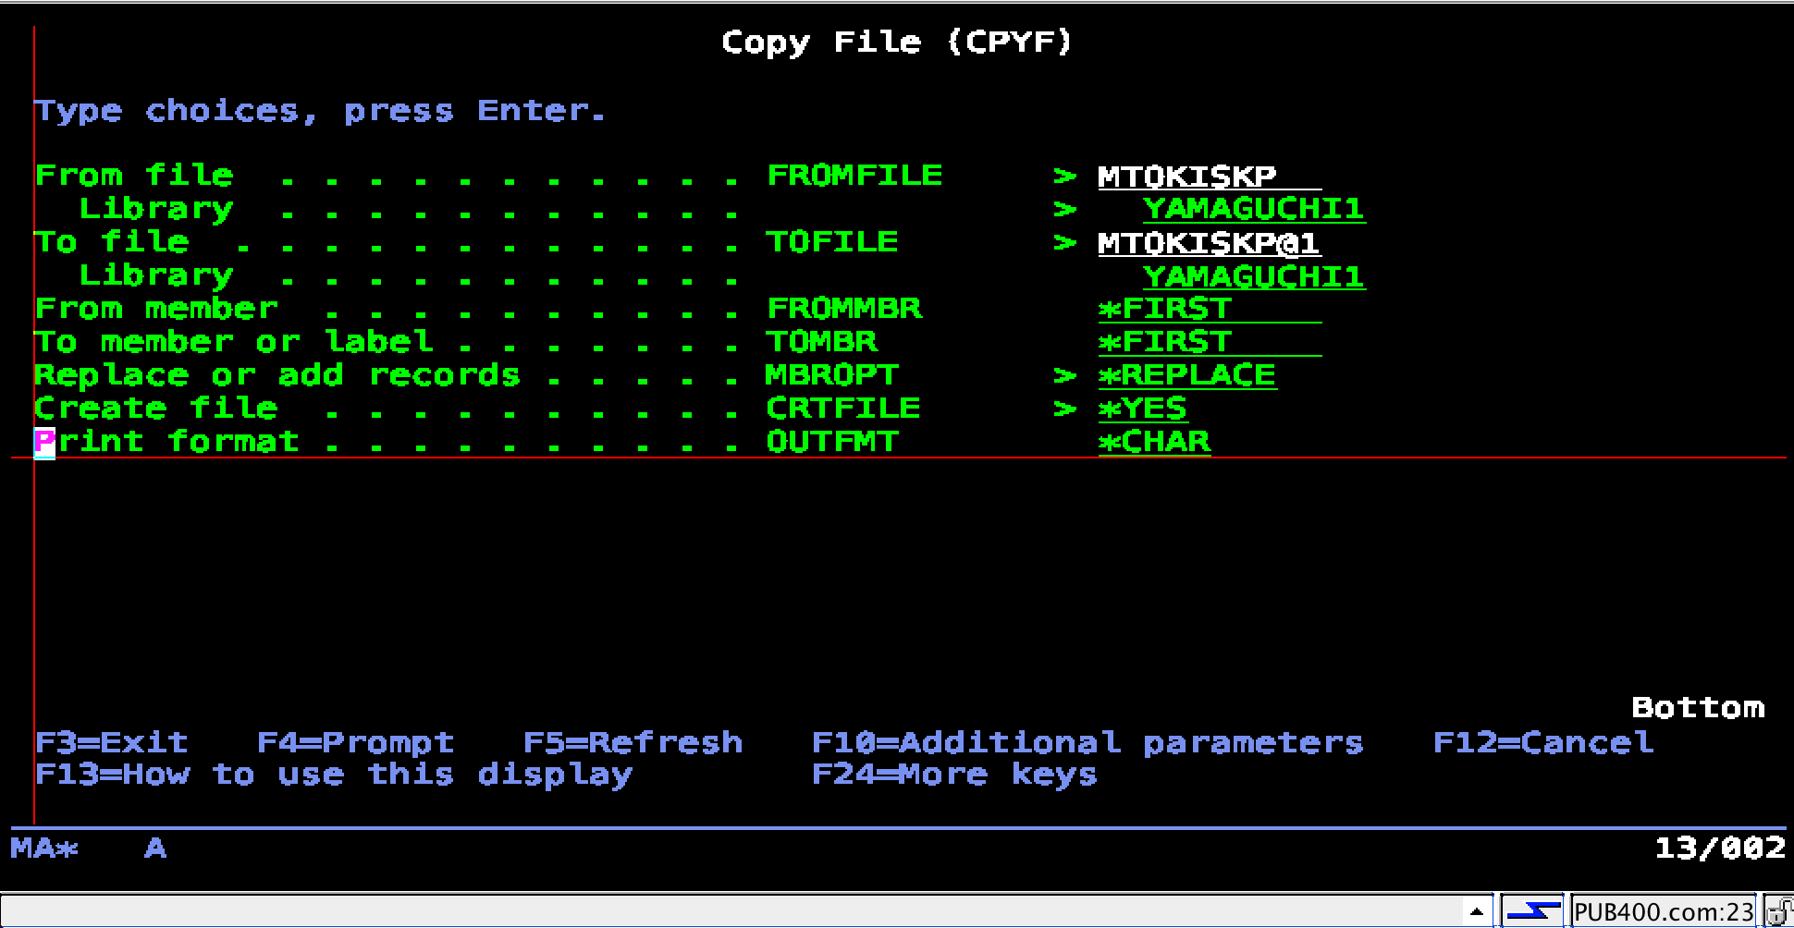Click F4=Prompt function key label

pyautogui.click(x=356, y=742)
